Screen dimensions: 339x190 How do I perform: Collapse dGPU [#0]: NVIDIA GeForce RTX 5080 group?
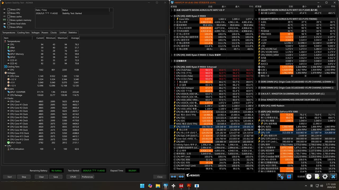pyautogui.click(x=256, y=112)
